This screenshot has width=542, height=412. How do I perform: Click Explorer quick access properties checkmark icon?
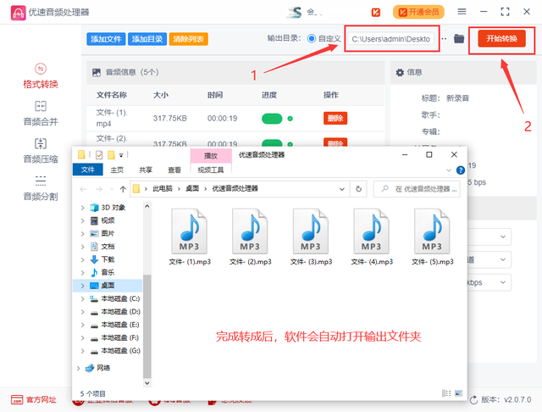99,154
